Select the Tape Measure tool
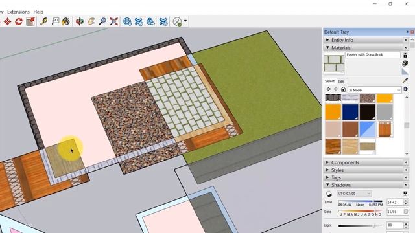415x233 pixels. tap(43, 21)
